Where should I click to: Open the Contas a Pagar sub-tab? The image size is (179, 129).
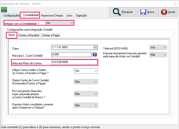[x=51, y=35]
